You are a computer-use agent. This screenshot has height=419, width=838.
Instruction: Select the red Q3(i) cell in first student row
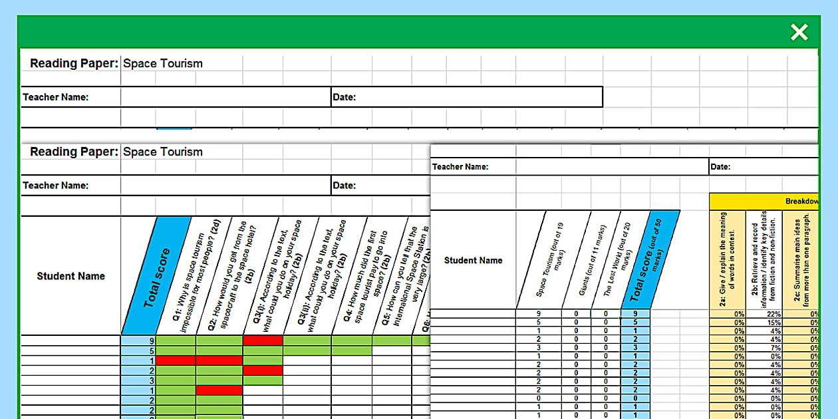pyautogui.click(x=263, y=341)
